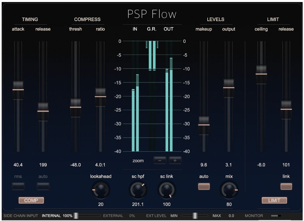
Task: Click the COMPRESS section heading
Action: 87,19
